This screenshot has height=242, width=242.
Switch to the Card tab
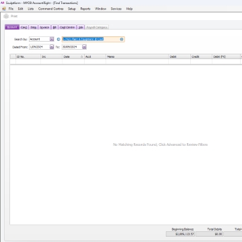point(24,27)
